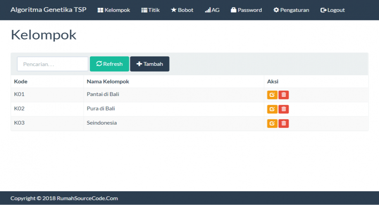Click the Nama Kelompok column header
This screenshot has height=205, width=379.
click(108, 82)
